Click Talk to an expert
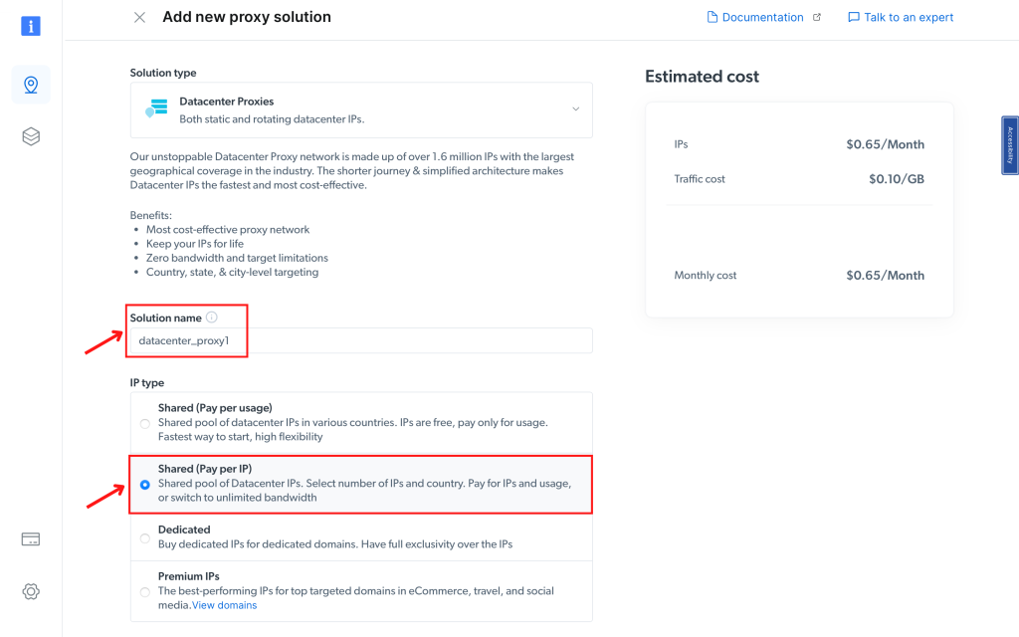The width and height of the screenshot is (1019, 637). click(909, 17)
